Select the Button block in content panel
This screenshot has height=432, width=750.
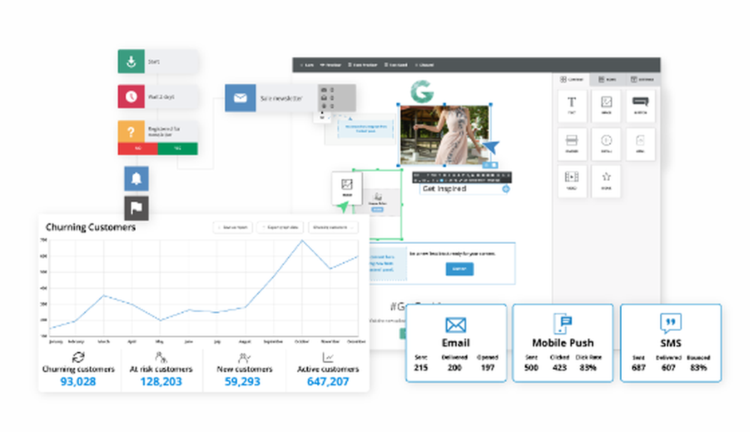pyautogui.click(x=640, y=105)
